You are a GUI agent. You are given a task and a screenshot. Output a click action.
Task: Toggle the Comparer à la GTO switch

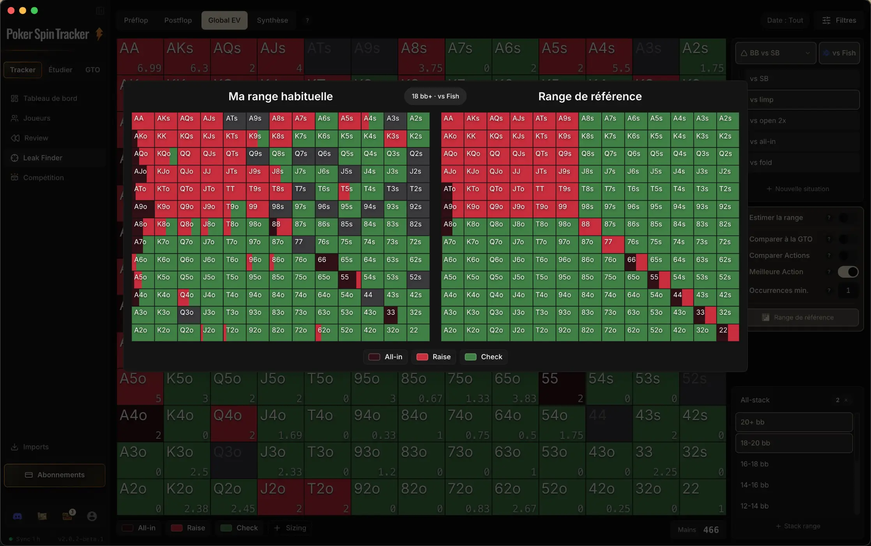(848, 239)
